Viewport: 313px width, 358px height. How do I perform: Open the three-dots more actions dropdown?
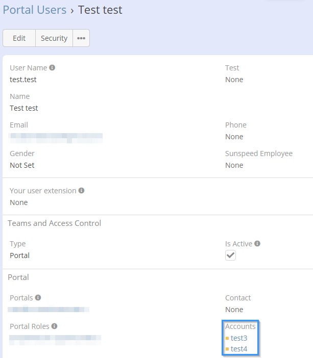point(81,38)
